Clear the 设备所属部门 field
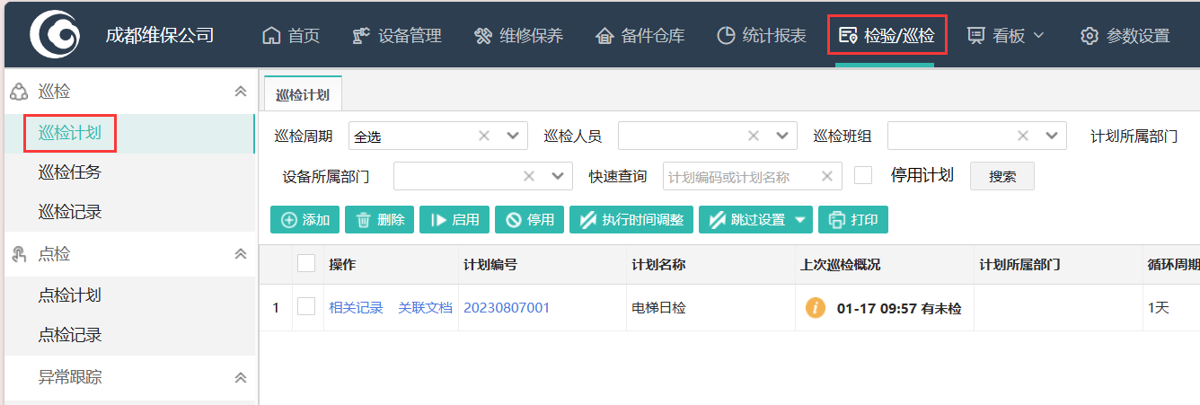The height and width of the screenshot is (405, 1200). 529,176
